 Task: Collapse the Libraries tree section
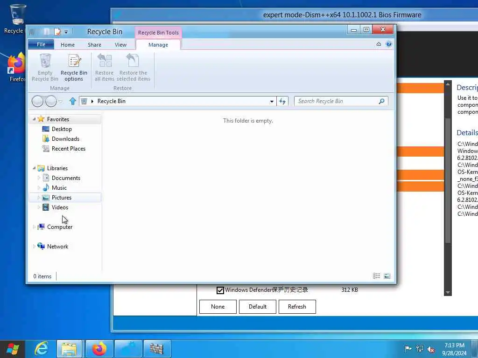click(x=34, y=168)
